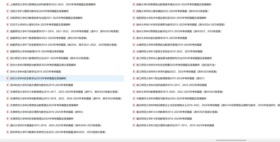Click file name 西华师范大学819教育科学研究方法
Viewport: 280px width, 142px height.
click(58, 132)
